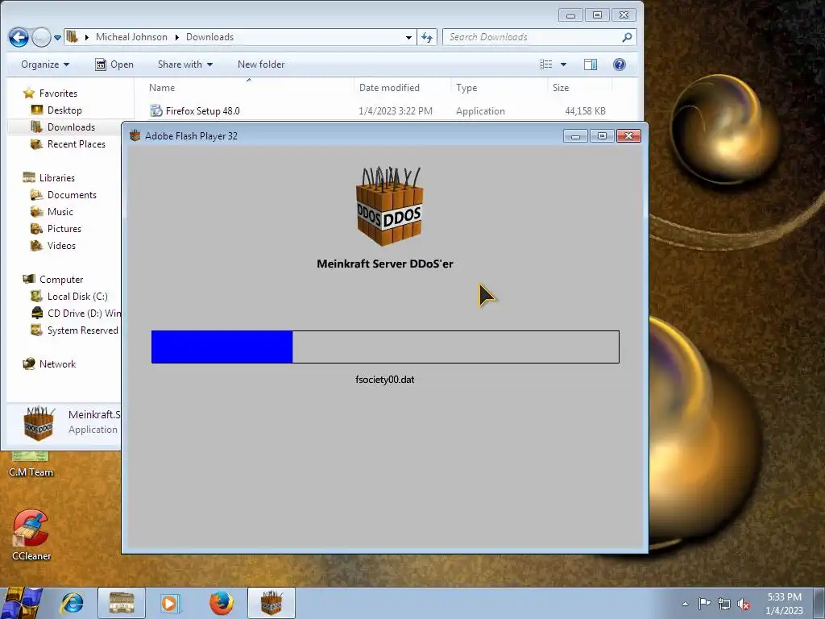Click the network tray icon
825x619 pixels.
pos(724,604)
